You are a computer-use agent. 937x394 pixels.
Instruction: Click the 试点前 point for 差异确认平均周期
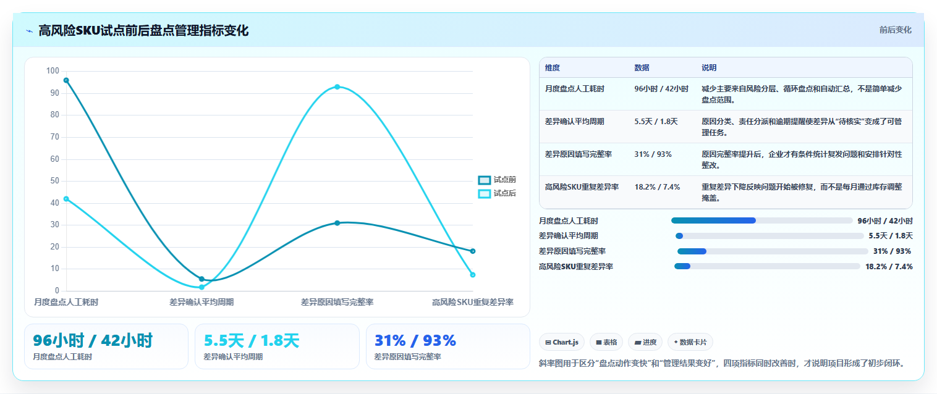[201, 279]
